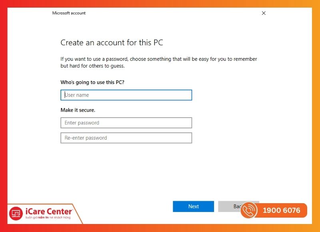Viewport: 320px width, 232px height.
Task: Click the Vietnamese slogan under iCare Center
Action: (x=48, y=217)
